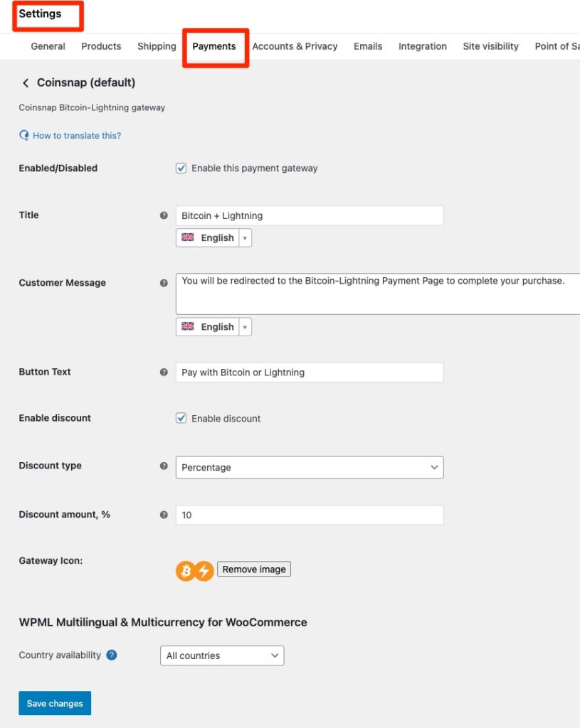Click the help icon next to Title

tap(164, 215)
